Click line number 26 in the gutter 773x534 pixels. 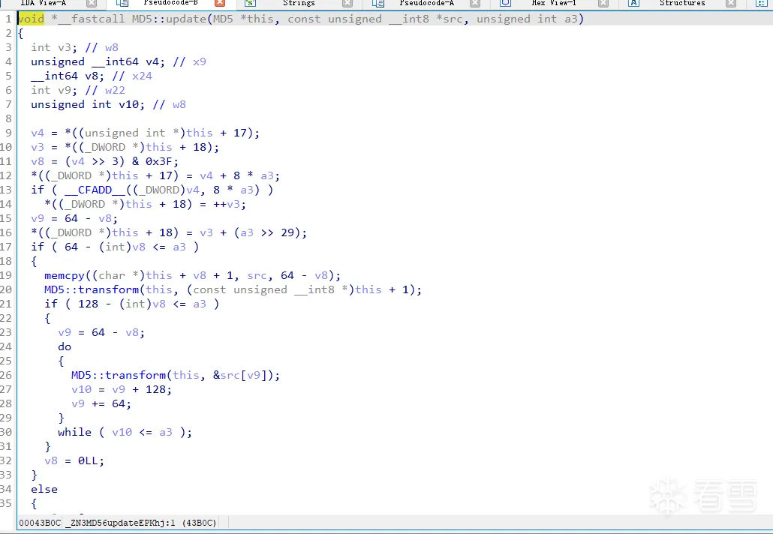[x=6, y=376]
